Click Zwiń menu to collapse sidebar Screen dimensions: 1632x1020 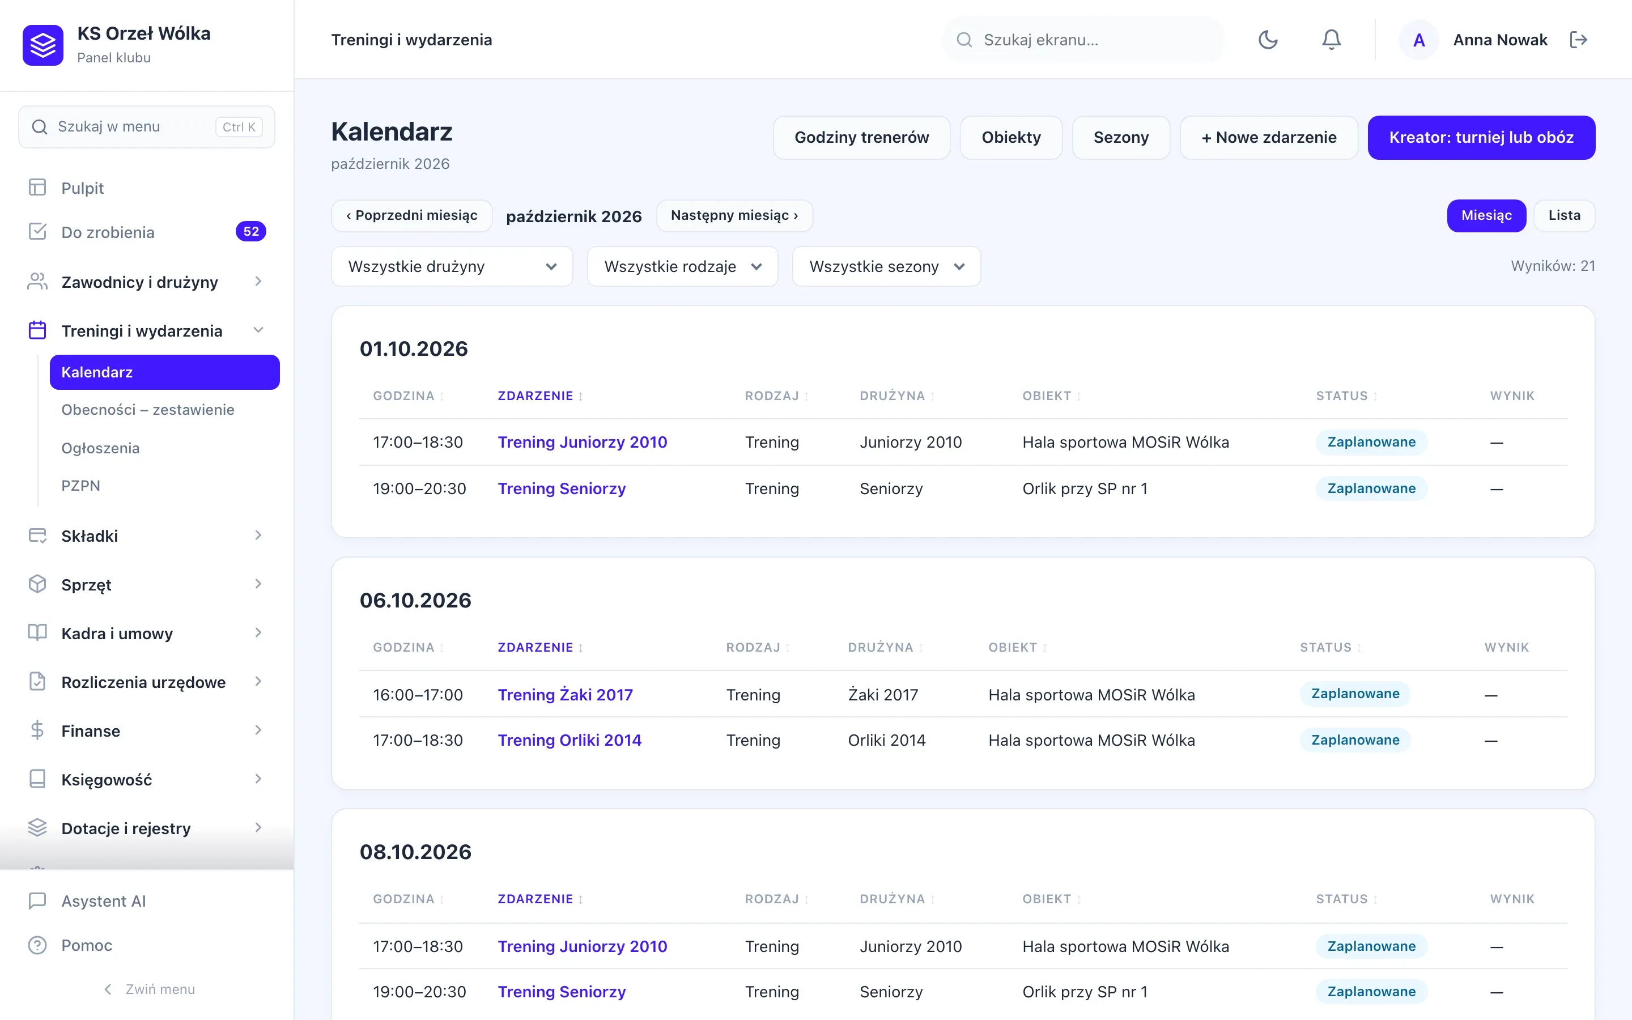pos(150,989)
